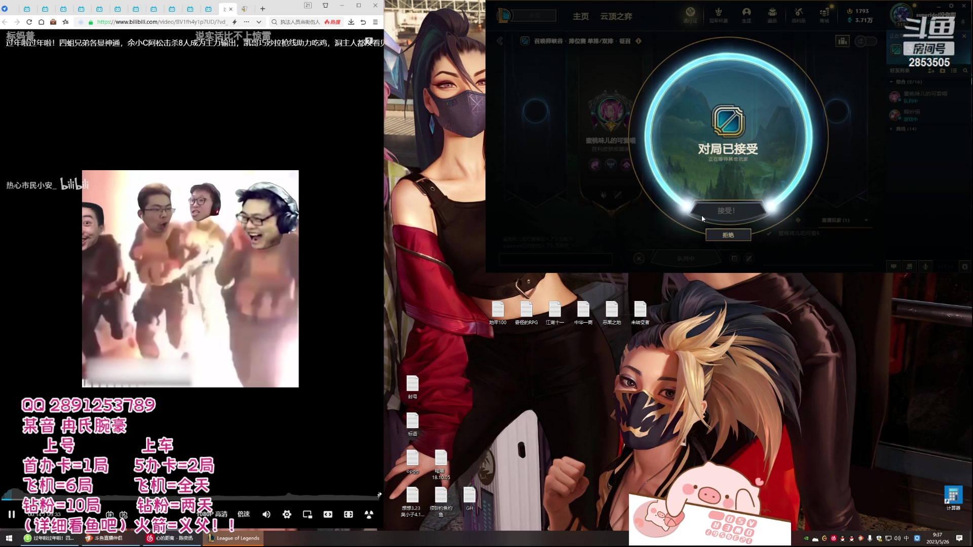Open the browser downloads icon
This screenshot has width=973, height=547.
(351, 22)
